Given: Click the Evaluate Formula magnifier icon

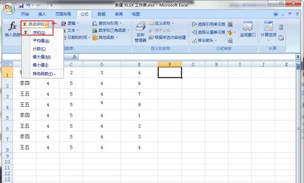Looking at the screenshot, I should point(230,40).
